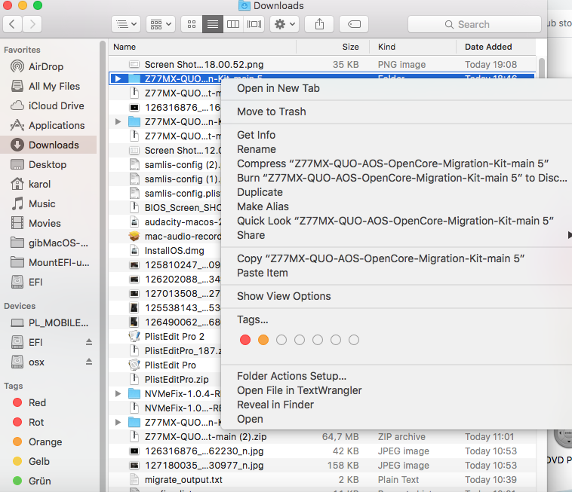Open MountEFI folder in sidebar
572x492 pixels.
coord(48,262)
